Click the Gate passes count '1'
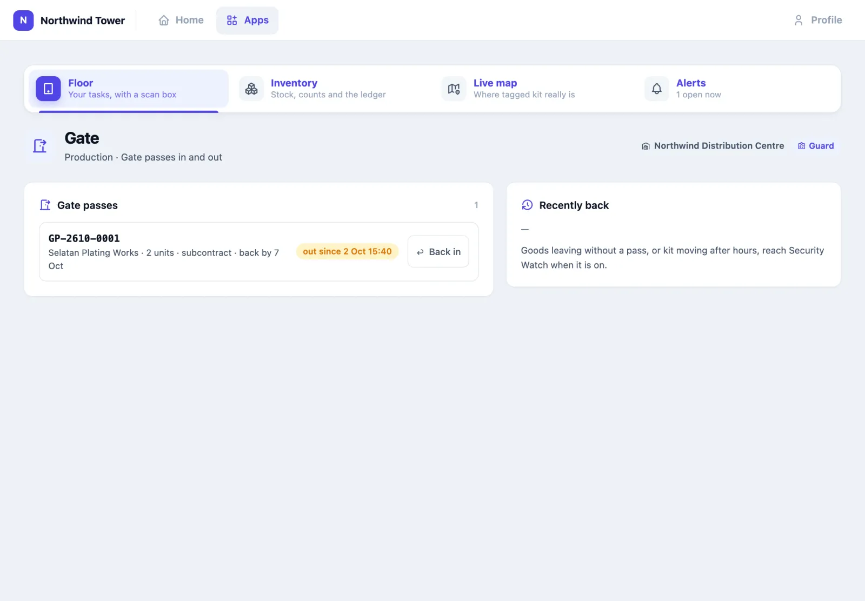The image size is (865, 601). click(x=476, y=205)
